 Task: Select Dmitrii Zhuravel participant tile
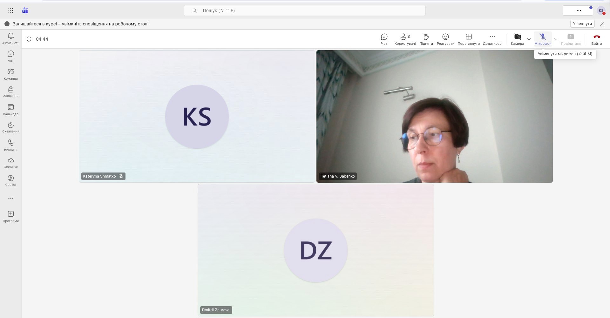(316, 250)
